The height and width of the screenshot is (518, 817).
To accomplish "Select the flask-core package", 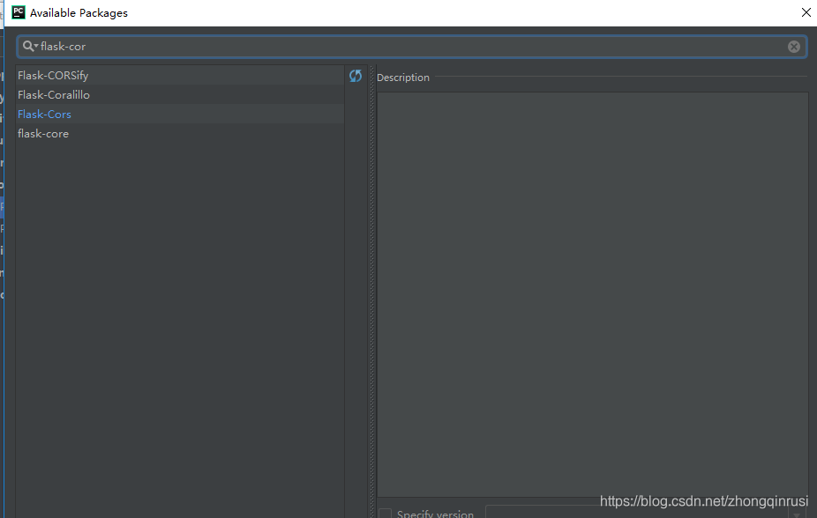I will pos(43,133).
